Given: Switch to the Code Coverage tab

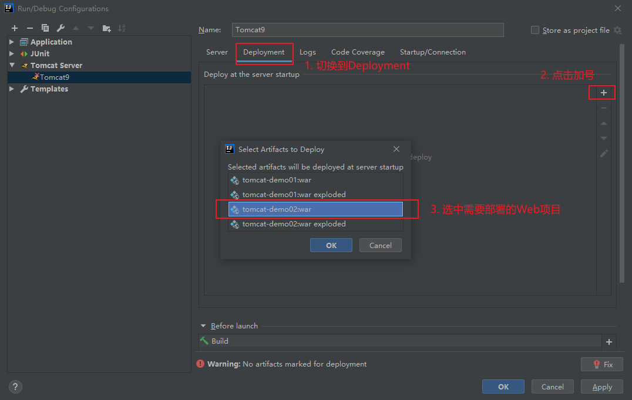Looking at the screenshot, I should pos(358,52).
